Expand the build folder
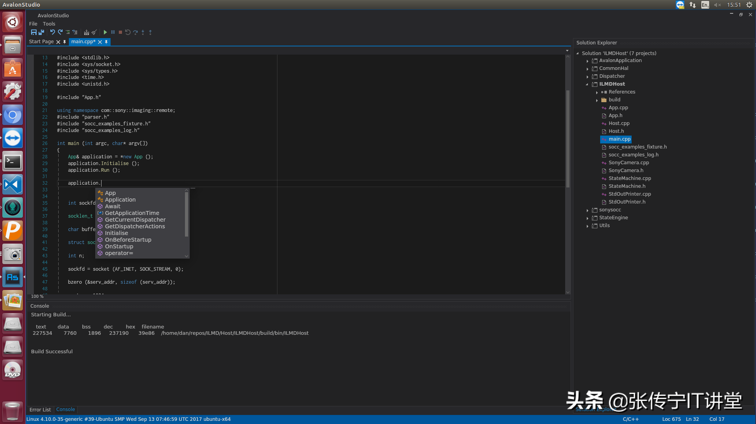The width and height of the screenshot is (756, 424). [x=597, y=100]
